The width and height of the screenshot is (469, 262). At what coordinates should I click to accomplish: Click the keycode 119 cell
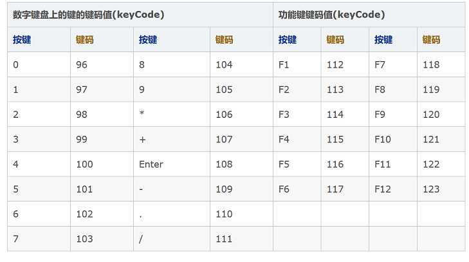point(431,89)
